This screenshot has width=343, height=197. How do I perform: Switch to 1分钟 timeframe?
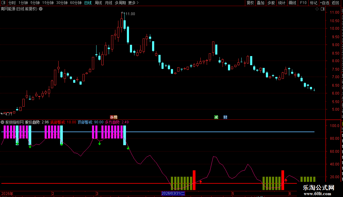click(23, 3)
